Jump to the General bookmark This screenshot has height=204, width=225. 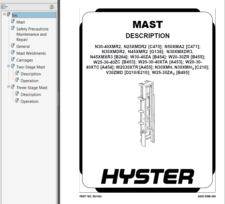point(23,47)
